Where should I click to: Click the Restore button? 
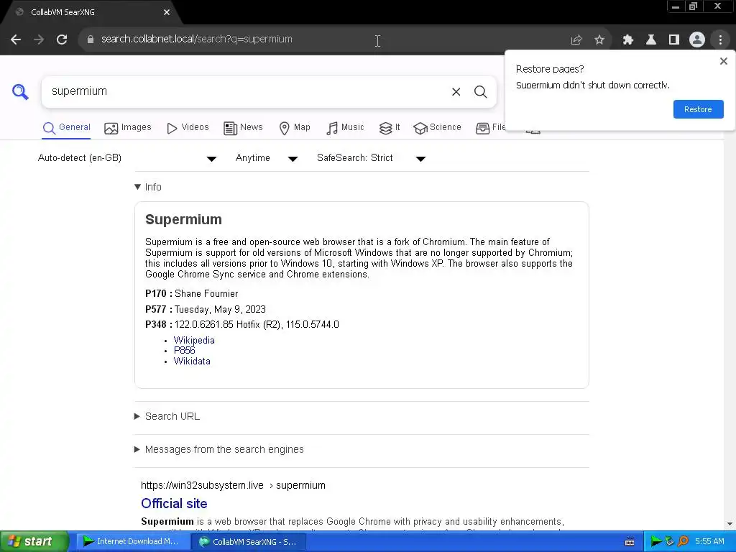pyautogui.click(x=698, y=109)
